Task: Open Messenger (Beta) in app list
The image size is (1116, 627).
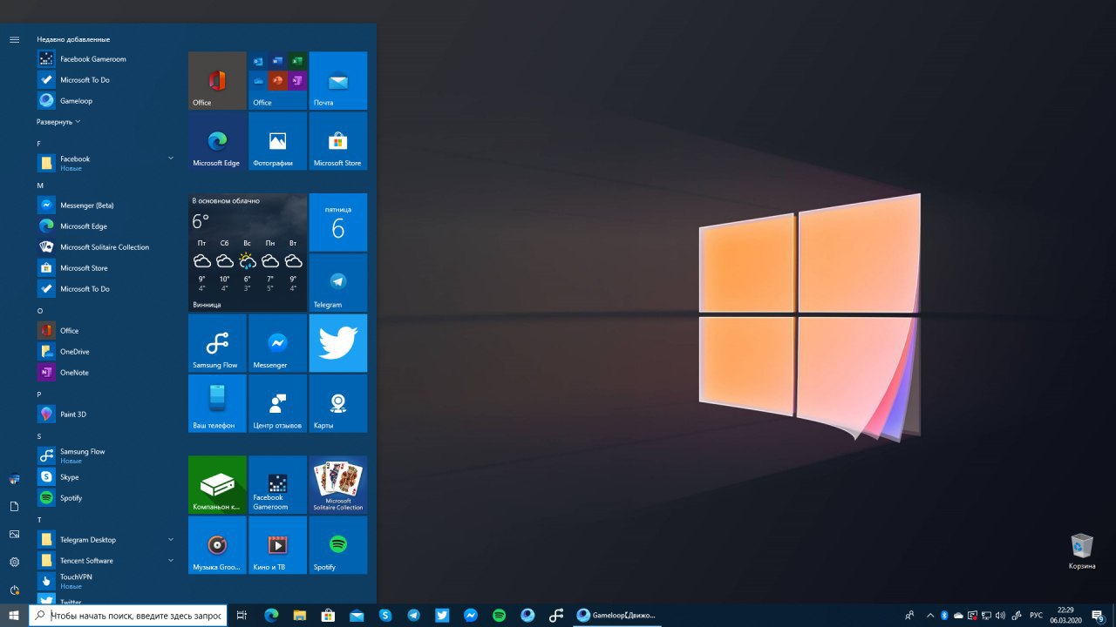Action: (106, 206)
